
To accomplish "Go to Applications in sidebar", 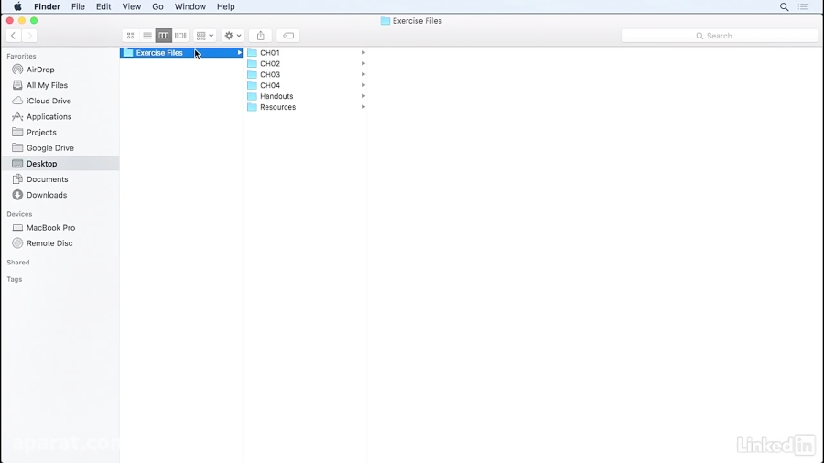I will pyautogui.click(x=49, y=117).
